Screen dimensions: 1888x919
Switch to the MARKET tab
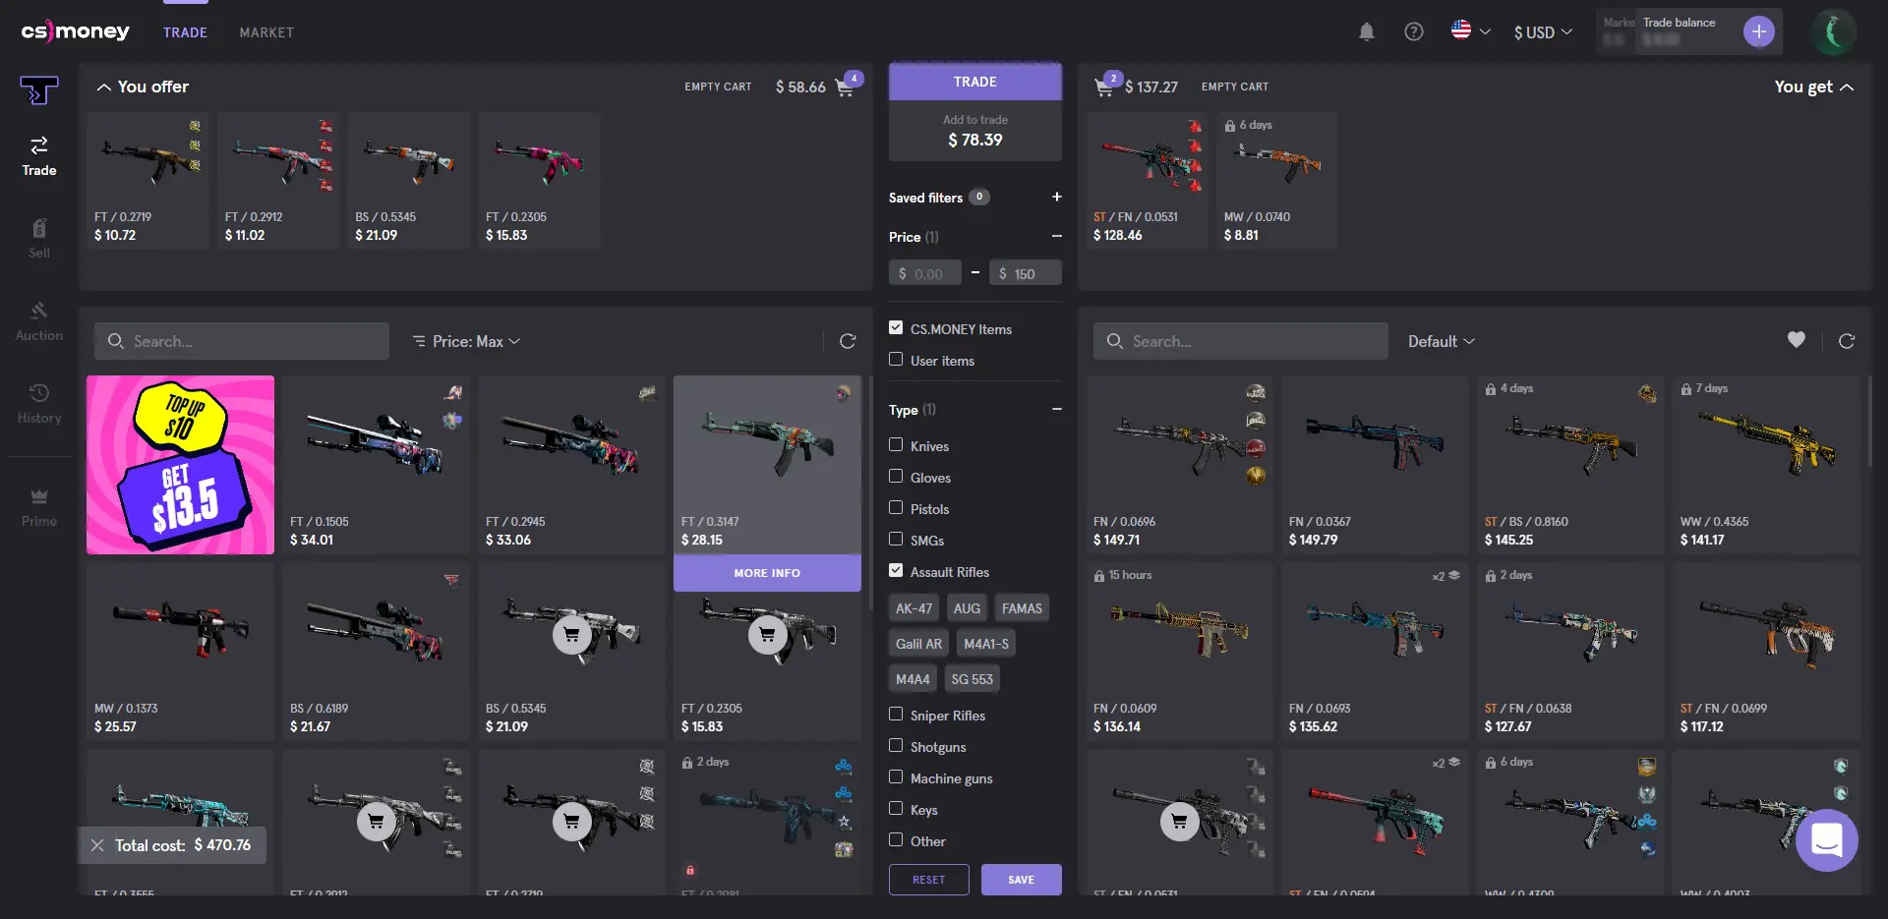266,32
